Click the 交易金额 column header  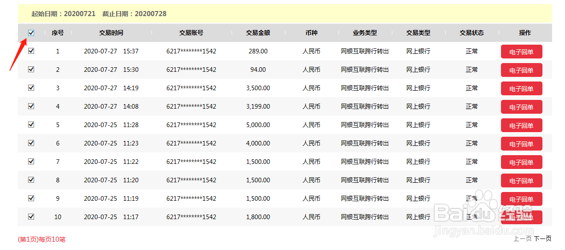point(258,33)
